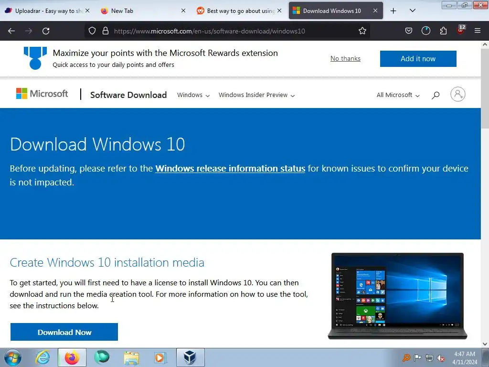The width and height of the screenshot is (489, 367).
Task: Launch Internet Explorer from the taskbar
Action: coord(43,357)
